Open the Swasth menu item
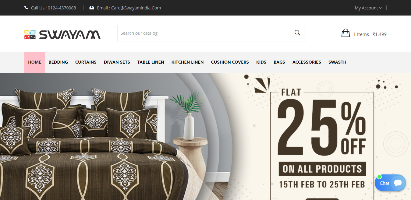The width and height of the screenshot is (411, 200). [337, 62]
